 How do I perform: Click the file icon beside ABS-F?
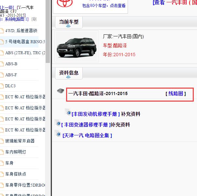[x=2, y=75]
